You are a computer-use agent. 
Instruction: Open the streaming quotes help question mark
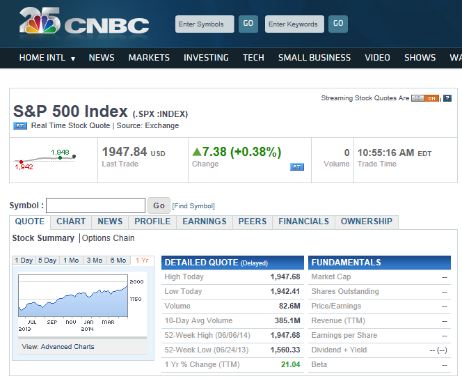(447, 98)
